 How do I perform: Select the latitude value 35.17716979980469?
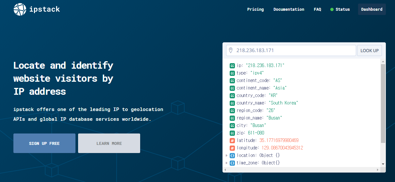coord(279,140)
